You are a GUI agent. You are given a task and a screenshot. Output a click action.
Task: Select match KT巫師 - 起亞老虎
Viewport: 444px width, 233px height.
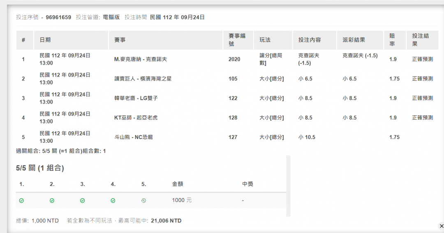click(136, 118)
